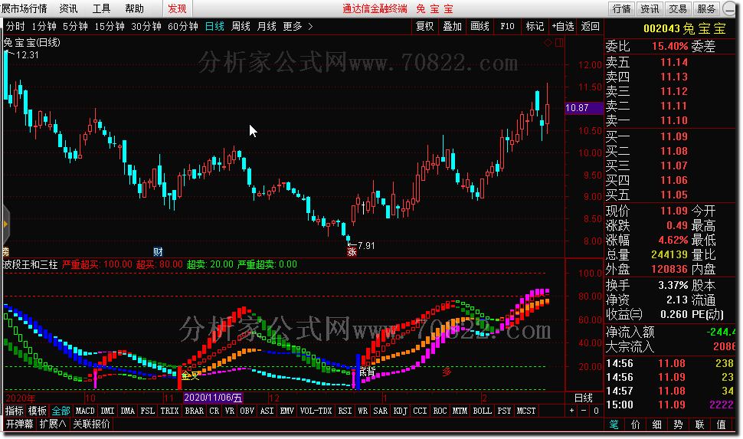Click the 关联报价 button
743x439 pixels.
pyautogui.click(x=91, y=424)
